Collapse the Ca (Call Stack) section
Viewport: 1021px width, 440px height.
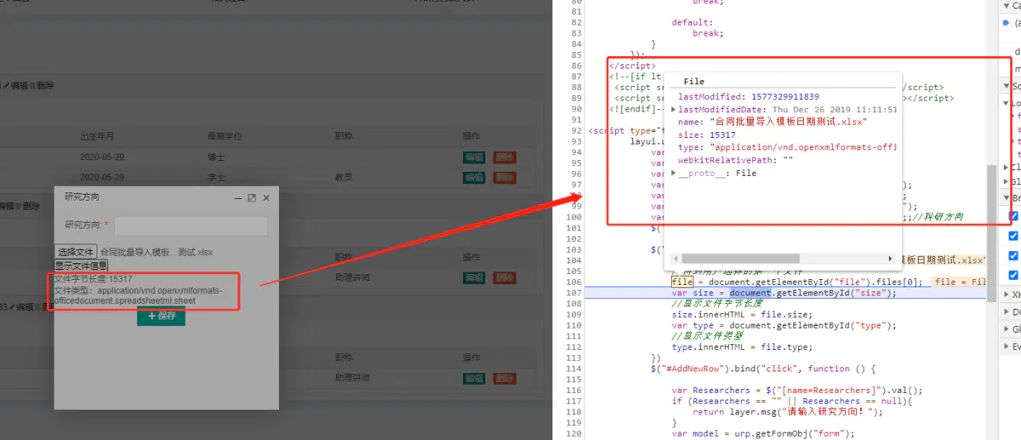pos(1007,6)
